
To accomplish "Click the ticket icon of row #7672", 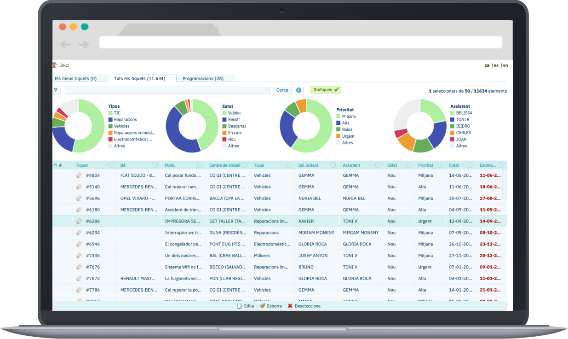I will point(79,278).
